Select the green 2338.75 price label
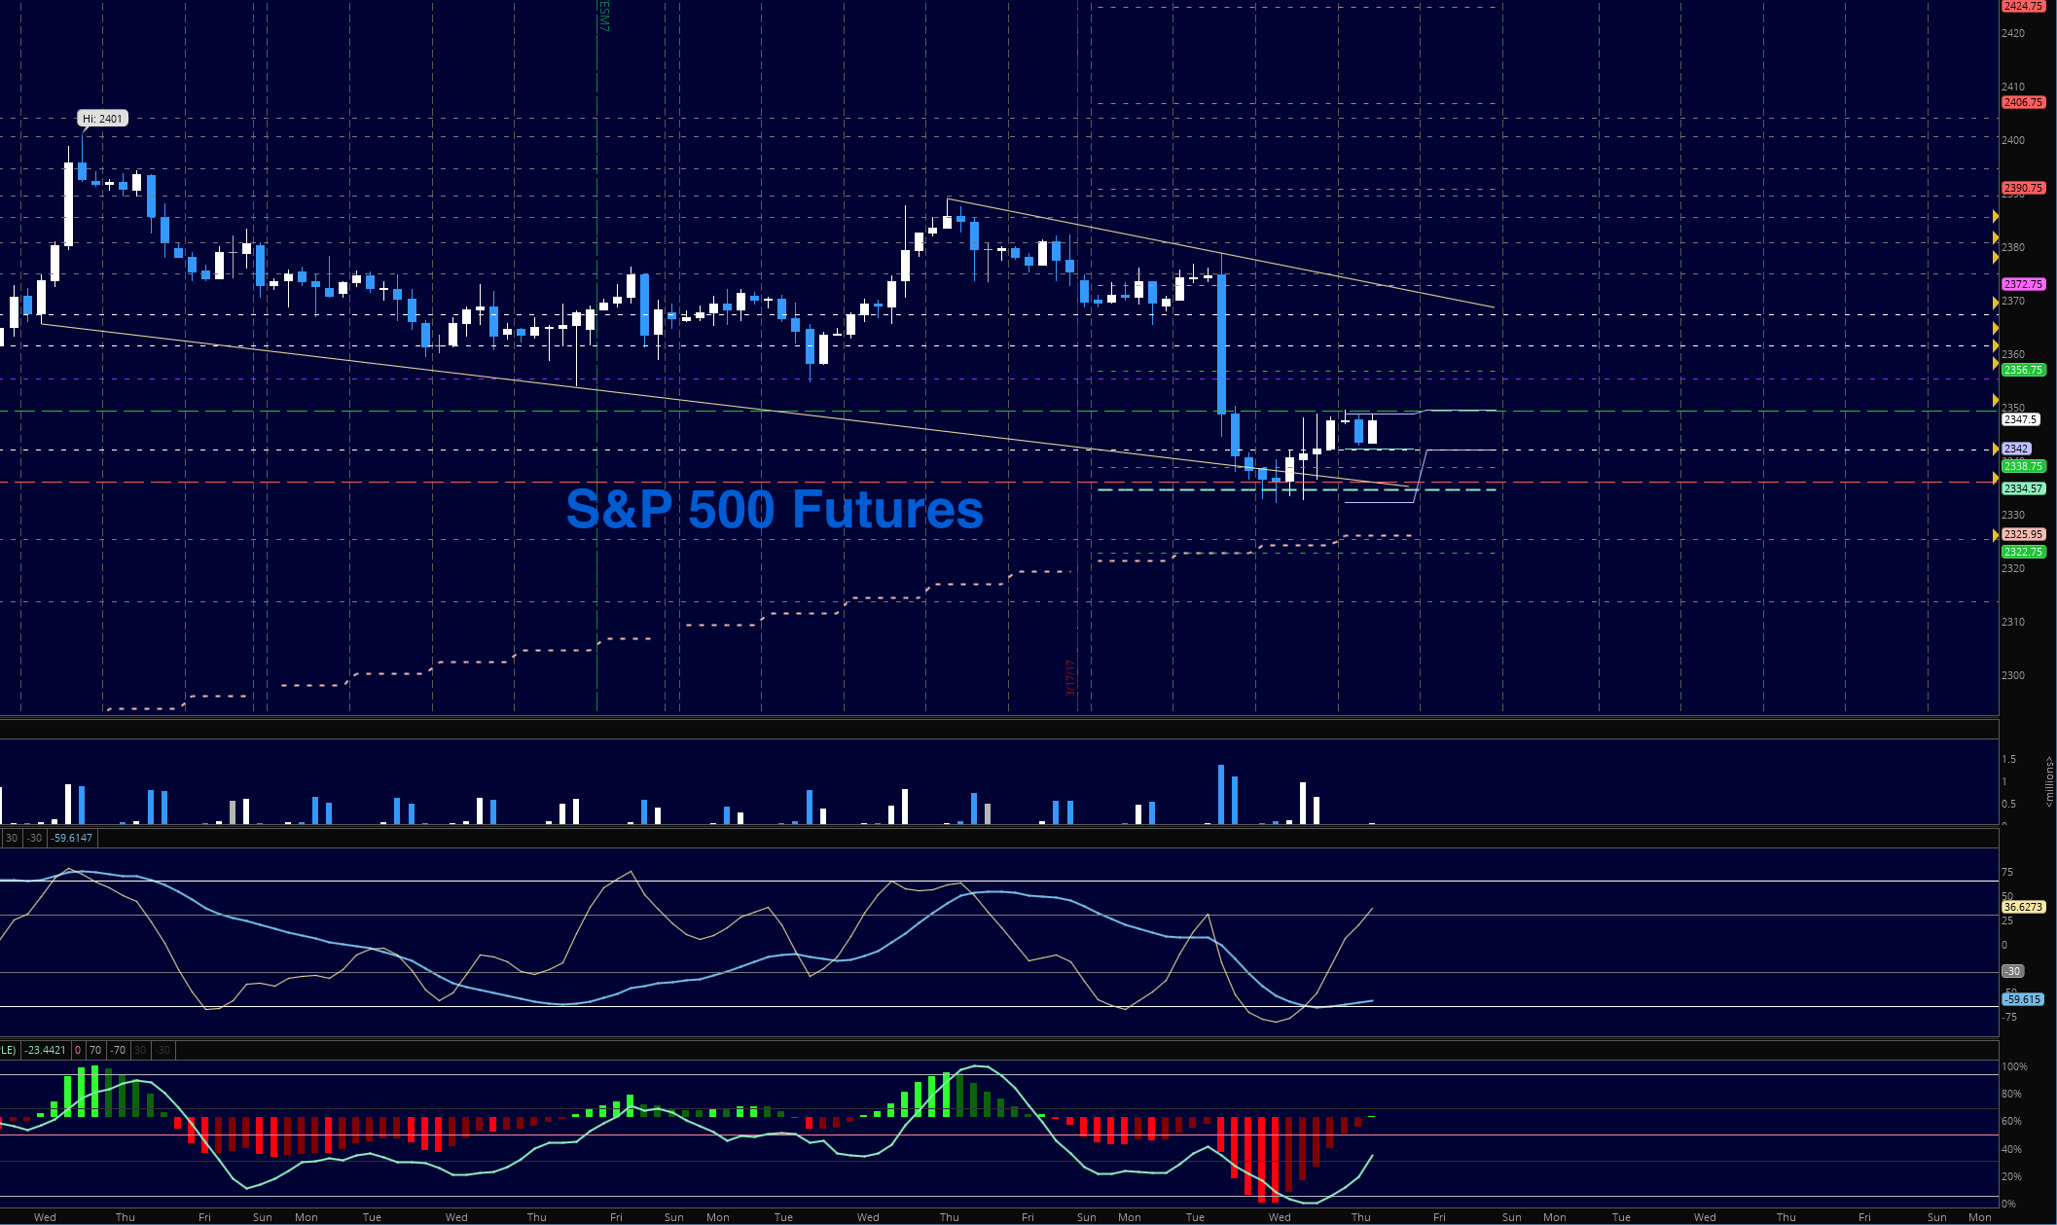The width and height of the screenshot is (2057, 1225). [2022, 466]
